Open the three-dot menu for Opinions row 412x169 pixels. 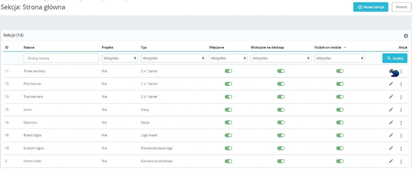pos(401,123)
